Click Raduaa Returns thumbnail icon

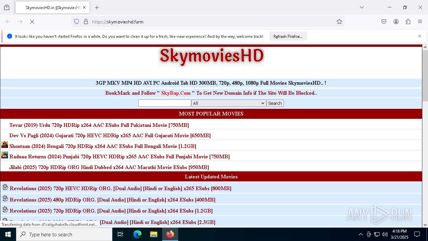coord(5,155)
